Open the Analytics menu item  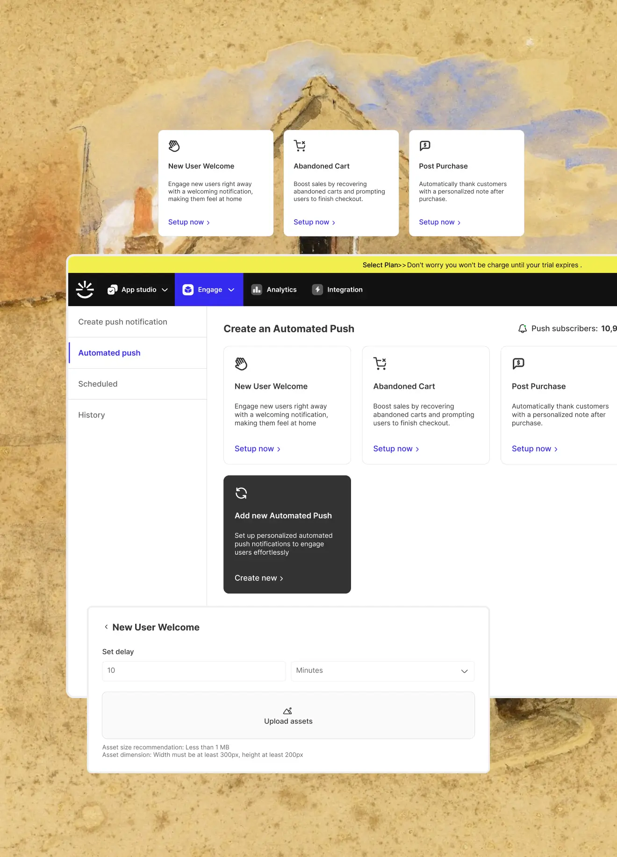coord(274,290)
